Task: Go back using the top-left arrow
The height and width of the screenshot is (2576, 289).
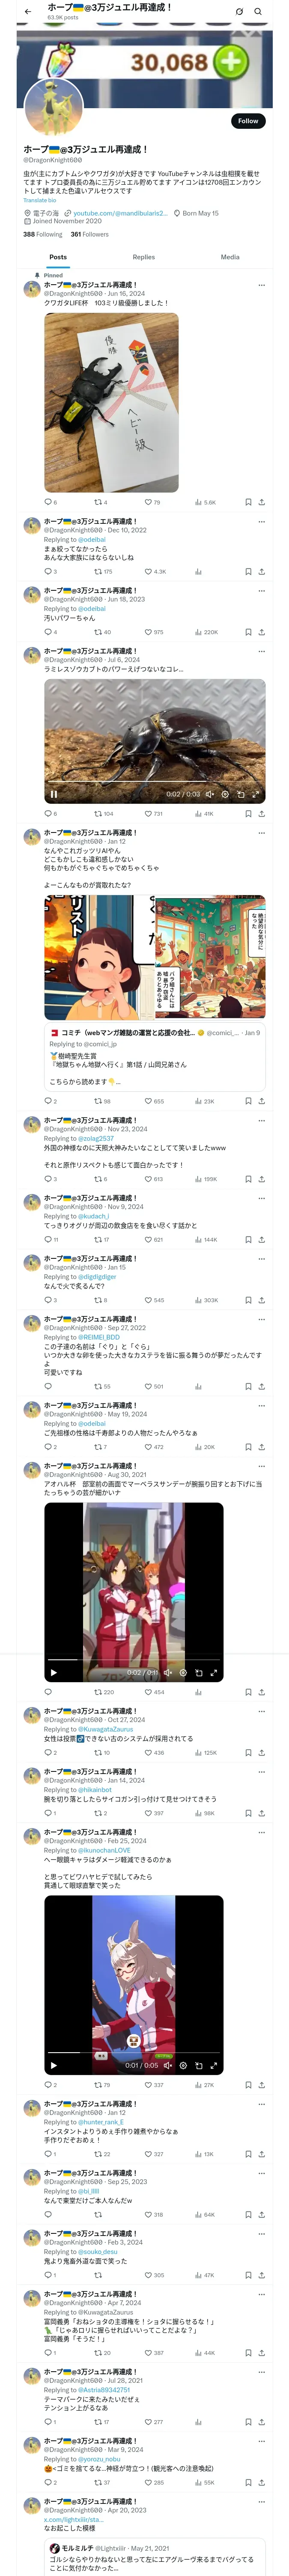Action: click(x=27, y=11)
